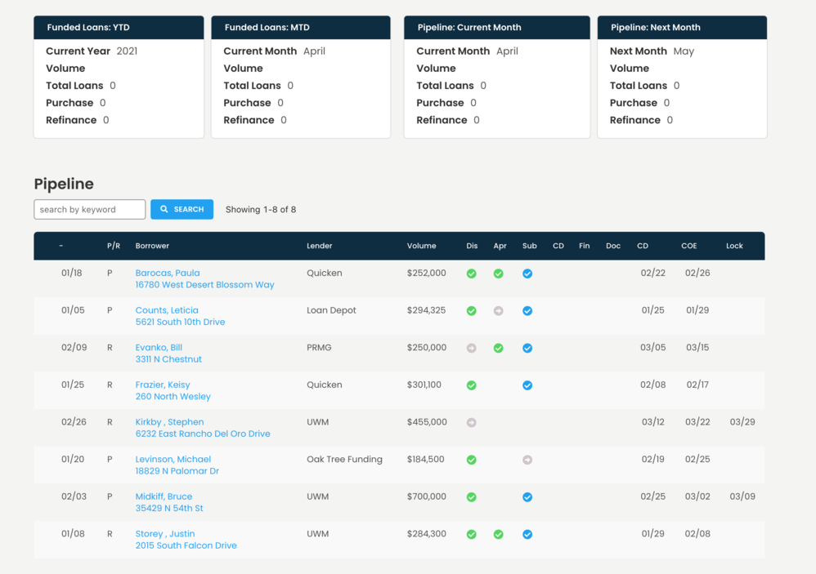Click gray Sub arrow icon for Levinson, Michael

click(x=527, y=460)
